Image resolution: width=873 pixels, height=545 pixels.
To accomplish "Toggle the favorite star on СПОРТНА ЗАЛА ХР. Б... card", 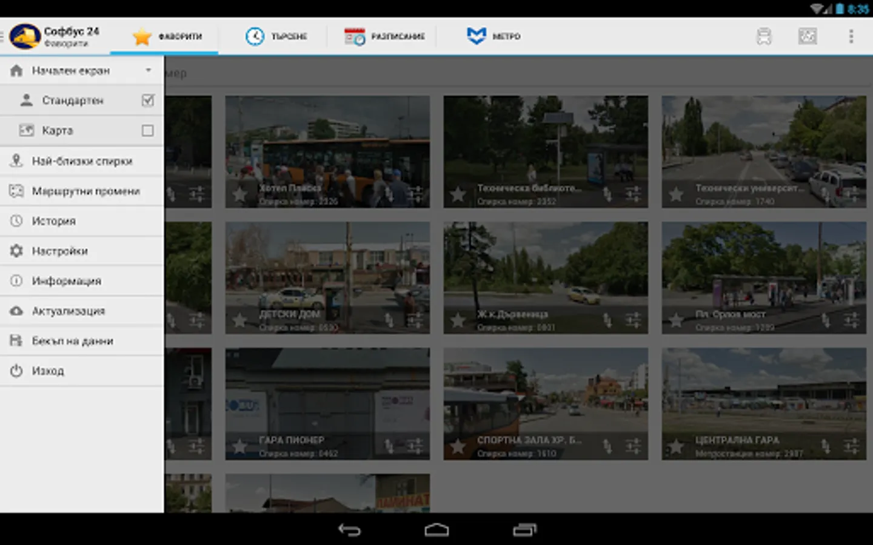I will point(458,447).
